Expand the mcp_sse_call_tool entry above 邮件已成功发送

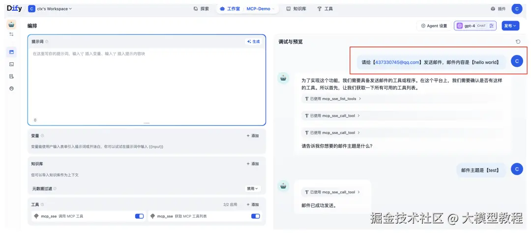tap(332, 192)
